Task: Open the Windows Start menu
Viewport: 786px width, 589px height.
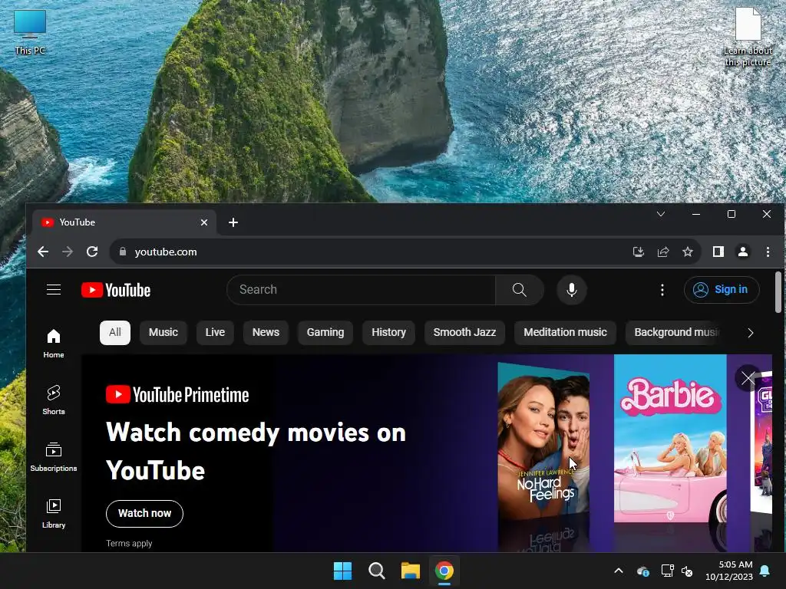Action: pyautogui.click(x=343, y=571)
